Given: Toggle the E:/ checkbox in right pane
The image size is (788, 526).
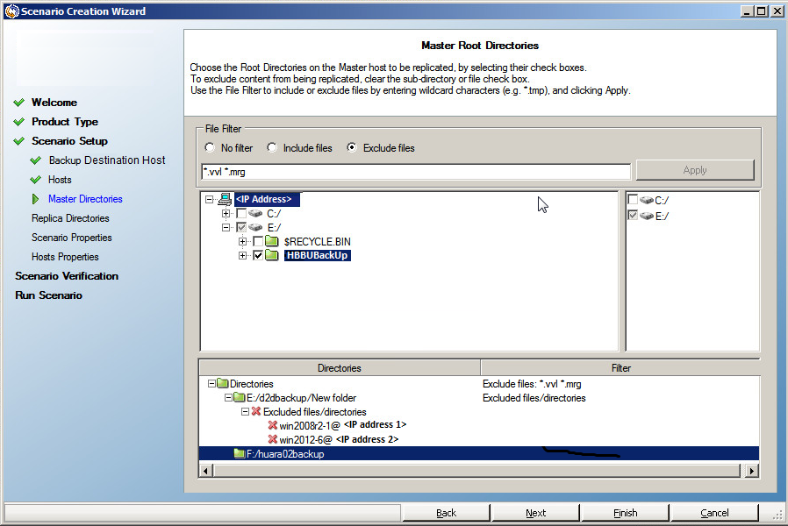Looking at the screenshot, I should tap(633, 216).
